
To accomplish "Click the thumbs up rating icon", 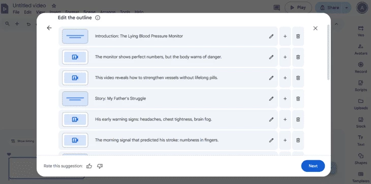I will click(89, 166).
